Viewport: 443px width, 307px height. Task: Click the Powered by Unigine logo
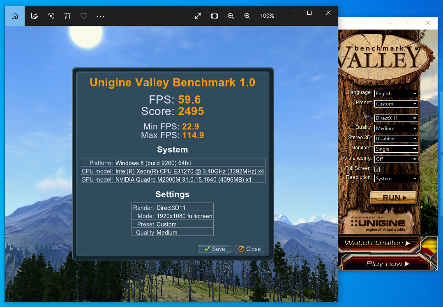tap(378, 224)
